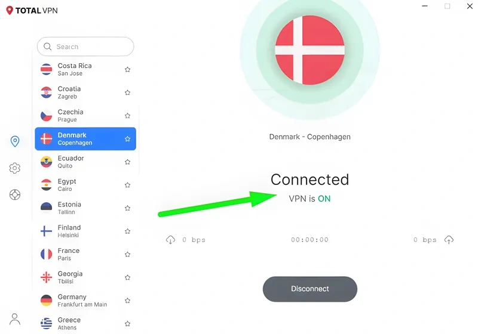The height and width of the screenshot is (334, 478).
Task: Select the Greece Athens server entry
Action: (85, 324)
